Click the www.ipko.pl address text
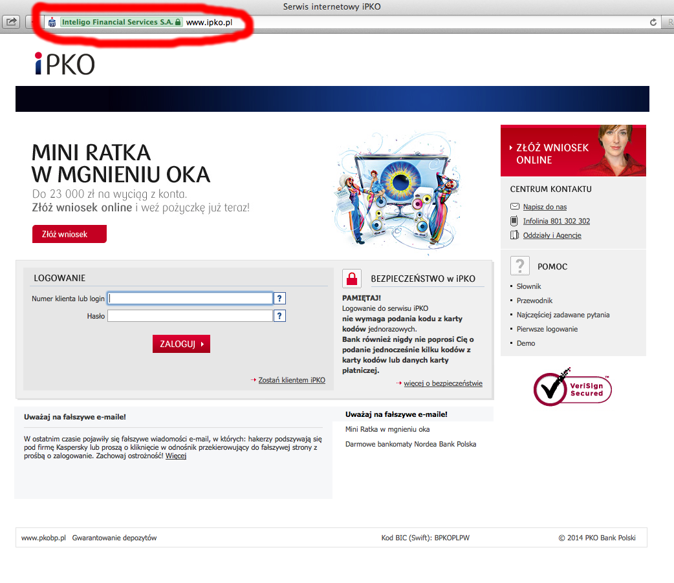This screenshot has height=583, width=674. click(209, 23)
